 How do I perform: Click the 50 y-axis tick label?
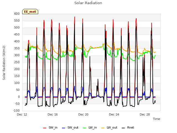18,90
